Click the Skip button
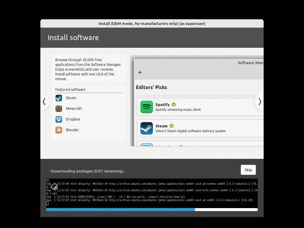Screen dimensions: 304x228 [248, 170]
